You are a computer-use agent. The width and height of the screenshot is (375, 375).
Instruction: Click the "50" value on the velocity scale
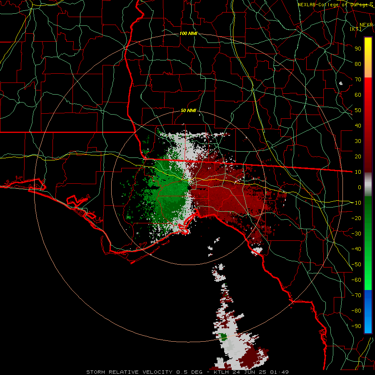tap(358, 110)
